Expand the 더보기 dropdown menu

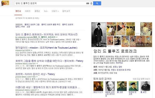click(55, 11)
